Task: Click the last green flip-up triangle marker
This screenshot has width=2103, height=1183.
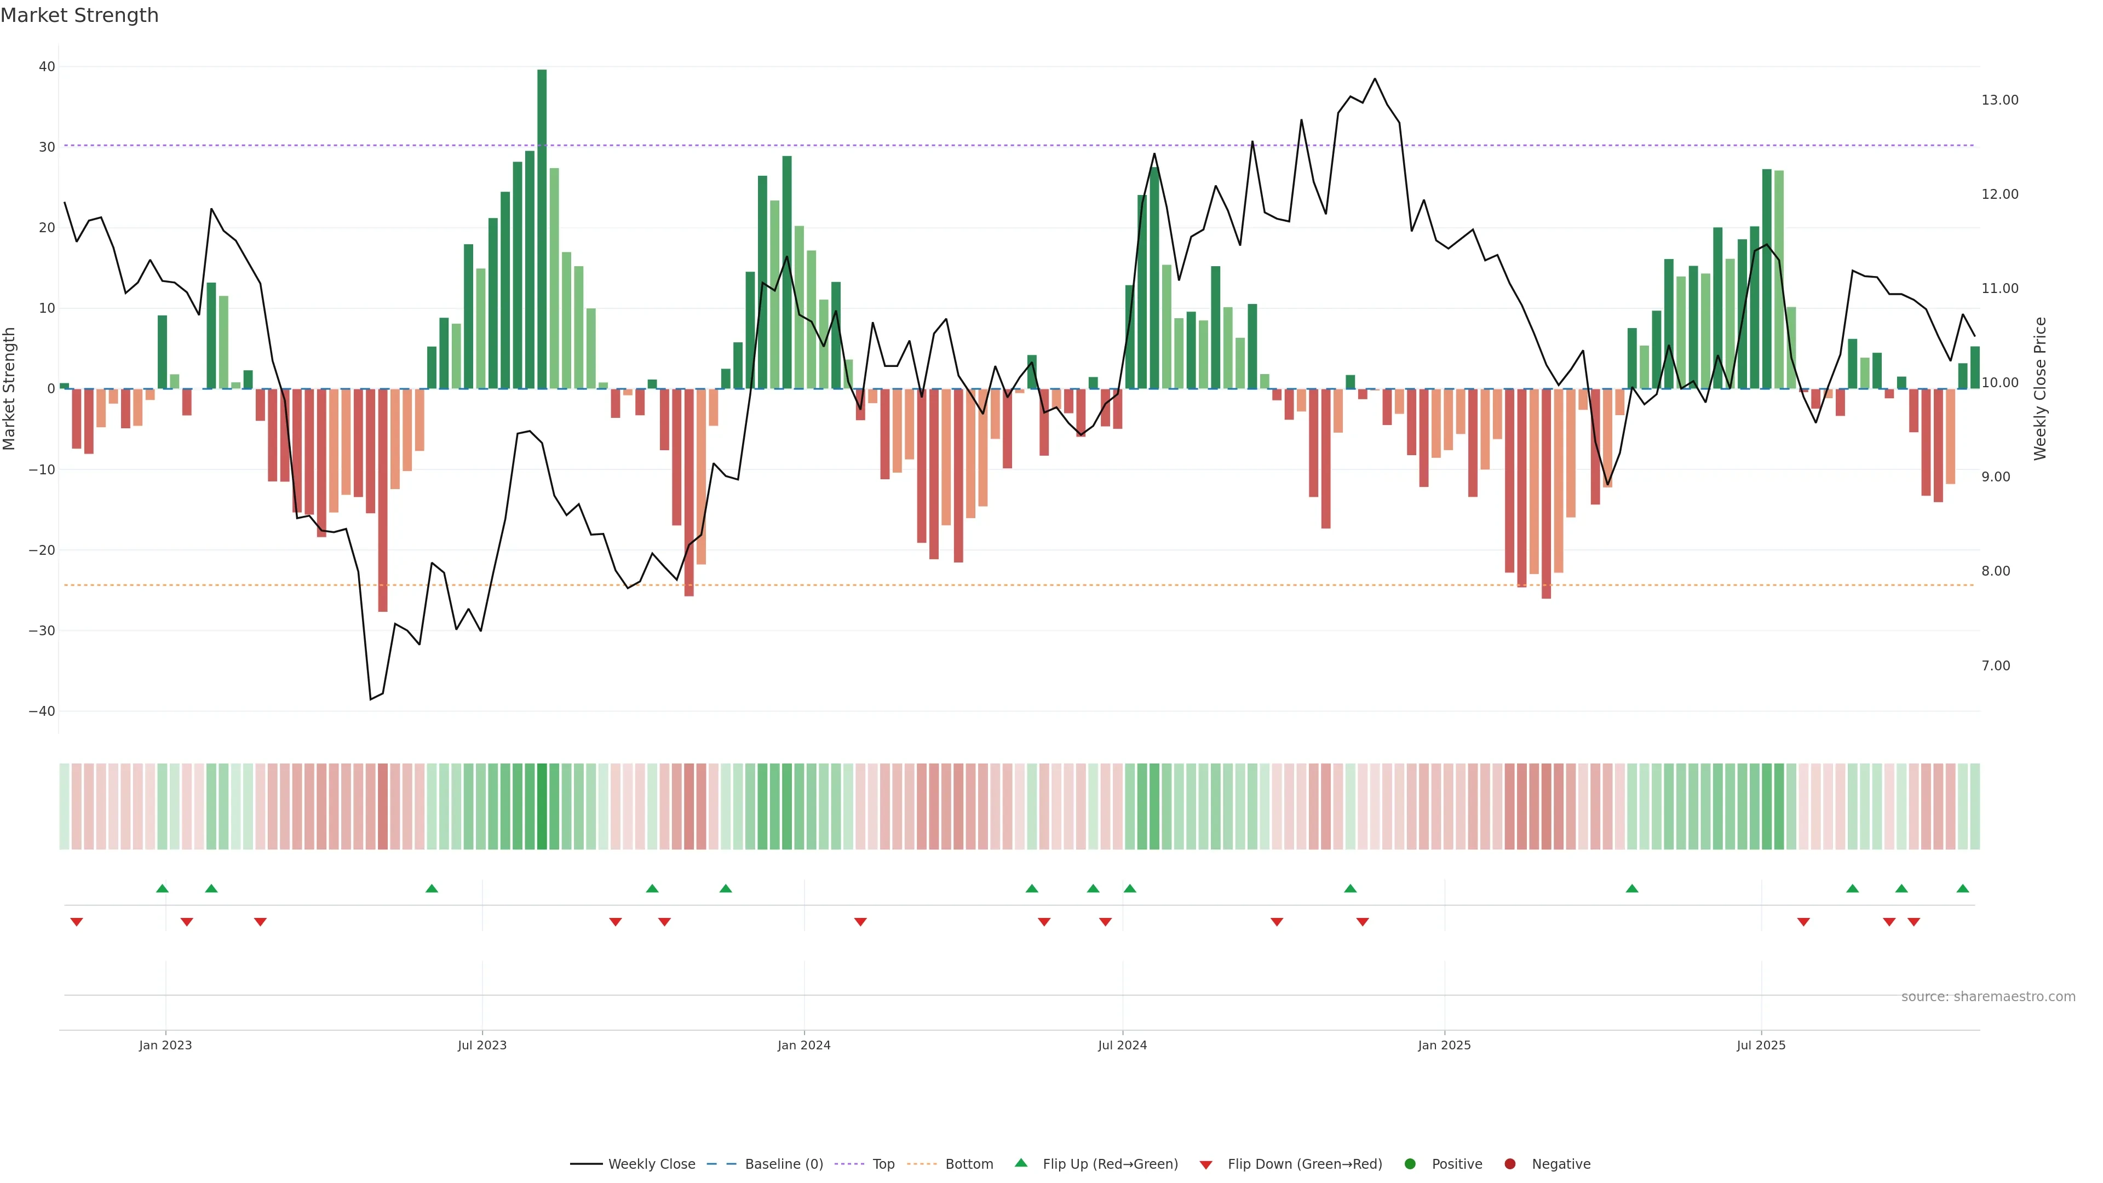Action: (x=1963, y=888)
